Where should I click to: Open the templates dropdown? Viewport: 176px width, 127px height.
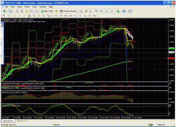(x=130, y=11)
